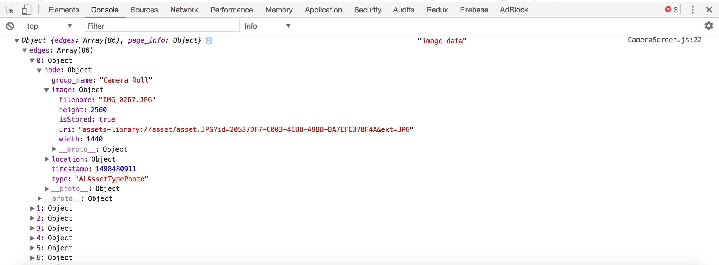Image resolution: width=719 pixels, height=265 pixels.
Task: Toggle the device toolbar
Action: pos(26,10)
